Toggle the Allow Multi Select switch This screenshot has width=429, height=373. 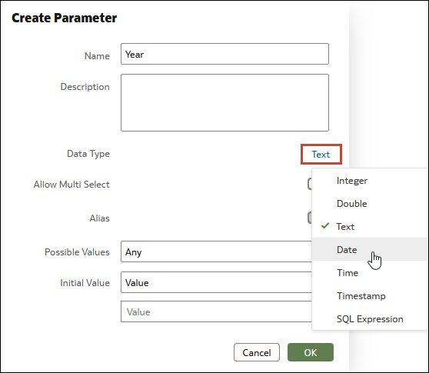(309, 184)
